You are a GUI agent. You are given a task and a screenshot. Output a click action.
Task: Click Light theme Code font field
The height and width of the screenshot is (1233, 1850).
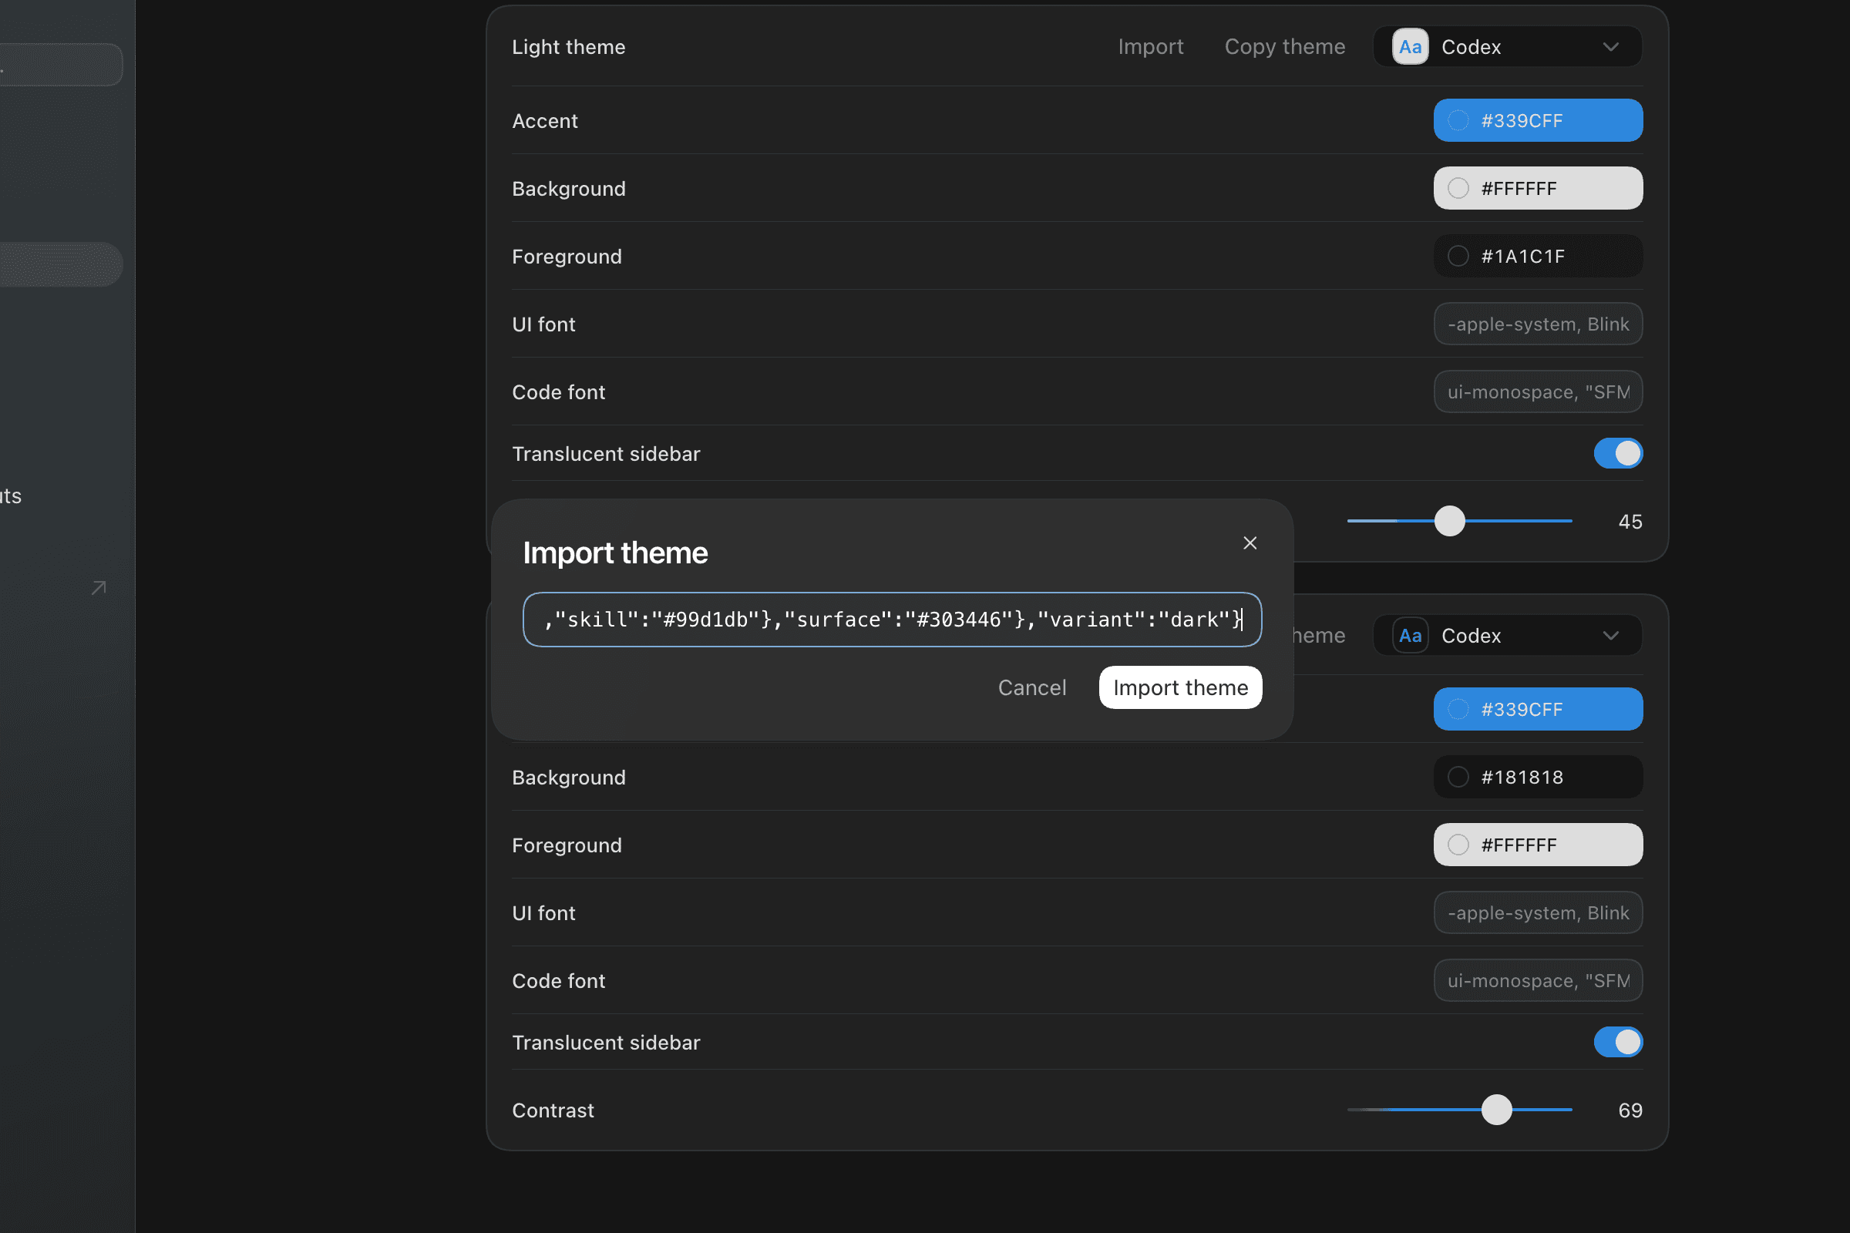click(1538, 391)
